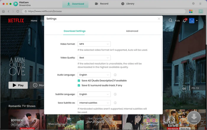Click the floating download arrow button
Image resolution: width=207 pixels, height=130 pixels.
(194, 118)
